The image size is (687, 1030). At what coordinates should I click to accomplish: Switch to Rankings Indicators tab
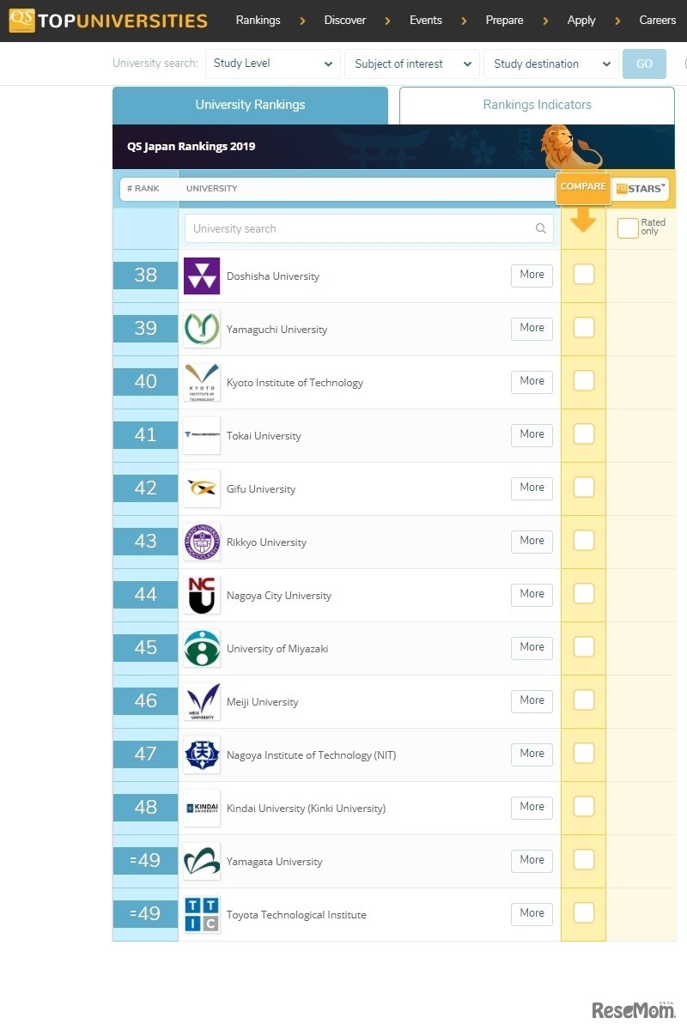tap(537, 106)
